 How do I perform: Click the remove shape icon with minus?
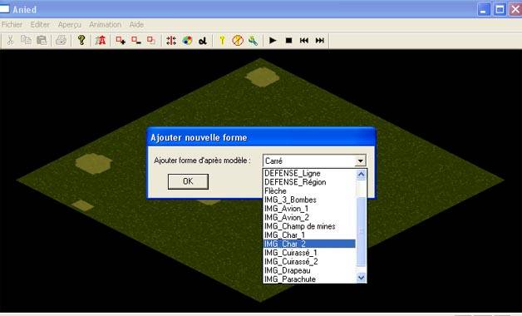click(x=135, y=41)
